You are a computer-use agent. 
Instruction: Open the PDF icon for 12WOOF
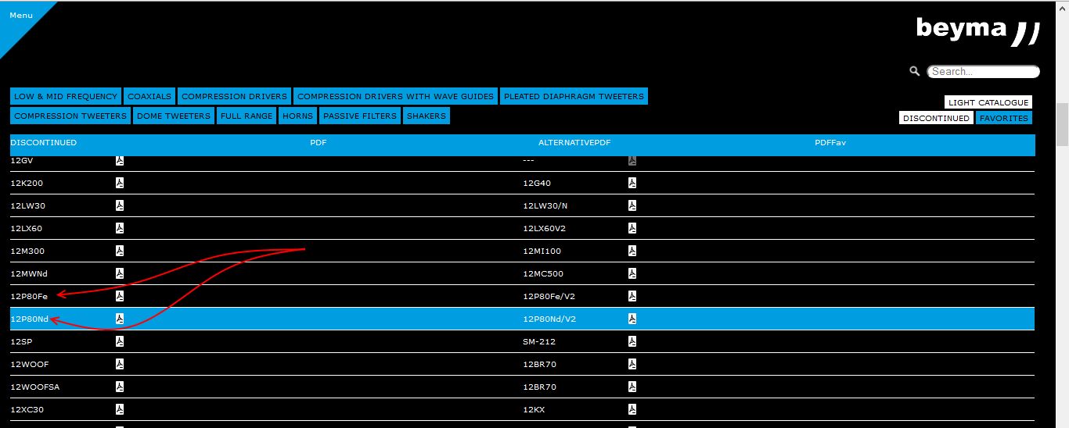[x=120, y=364]
